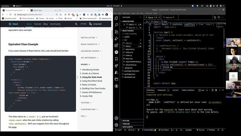
Task: Open notifications bell in VS Code status bar
Action: tap(223, 130)
